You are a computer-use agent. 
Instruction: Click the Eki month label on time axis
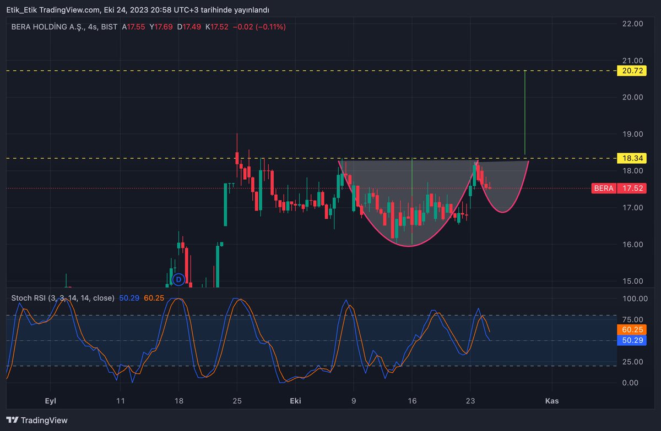(x=296, y=401)
